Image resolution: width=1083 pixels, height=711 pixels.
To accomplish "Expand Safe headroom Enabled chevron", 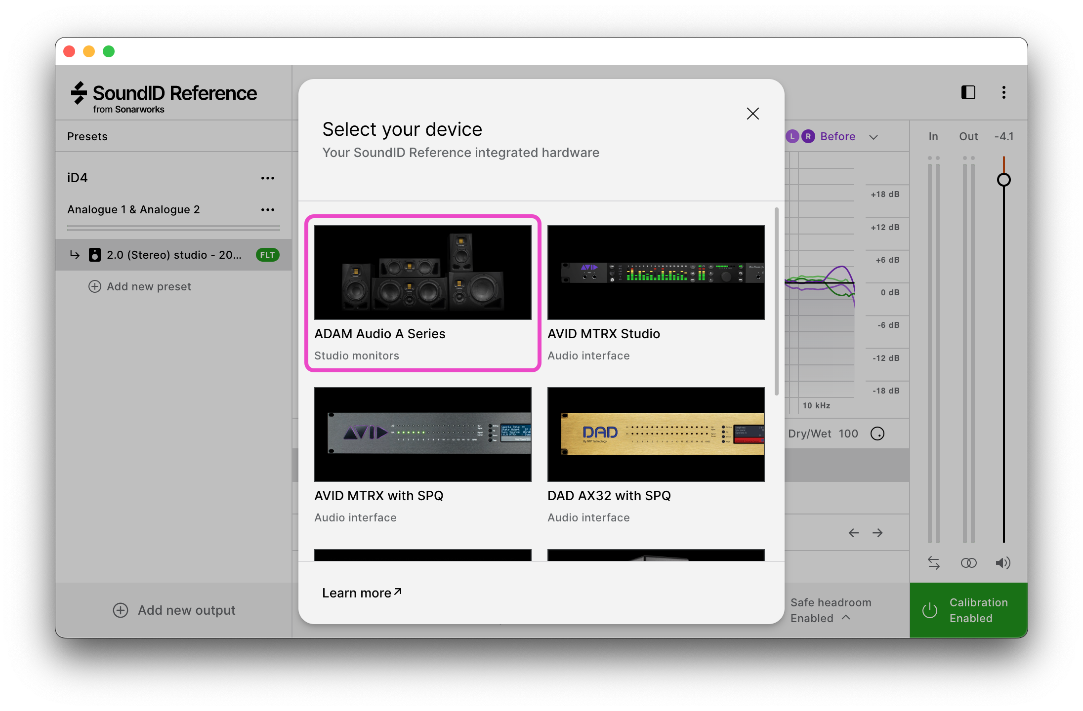I will [846, 618].
